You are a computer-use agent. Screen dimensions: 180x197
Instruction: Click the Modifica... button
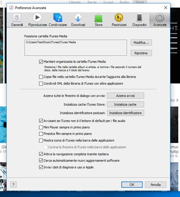point(141,43)
